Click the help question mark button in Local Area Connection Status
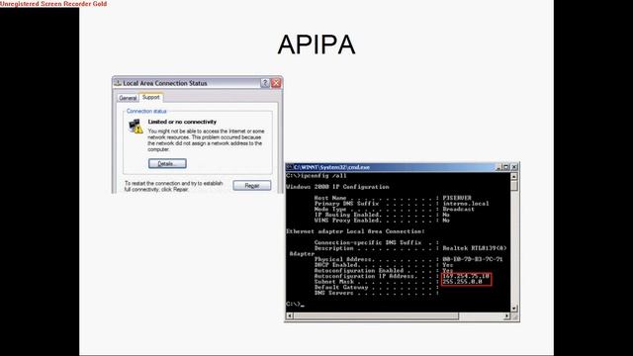Screen dimensions: 633x356 265,83
